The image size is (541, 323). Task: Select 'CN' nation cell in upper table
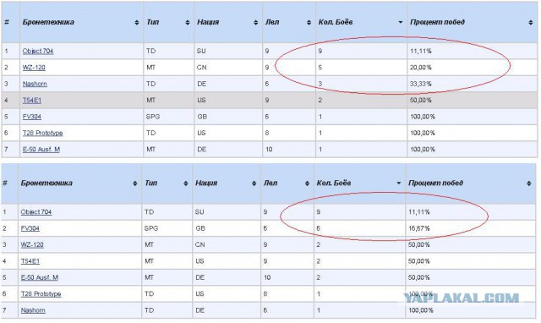point(201,68)
